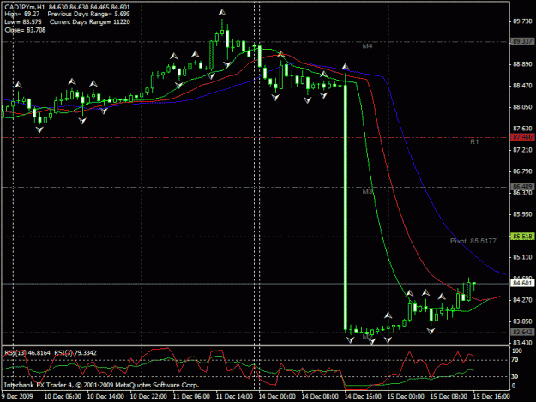Click the 88.890 price scale value
Screen dimensions: 536x402
pyautogui.click(x=522, y=64)
